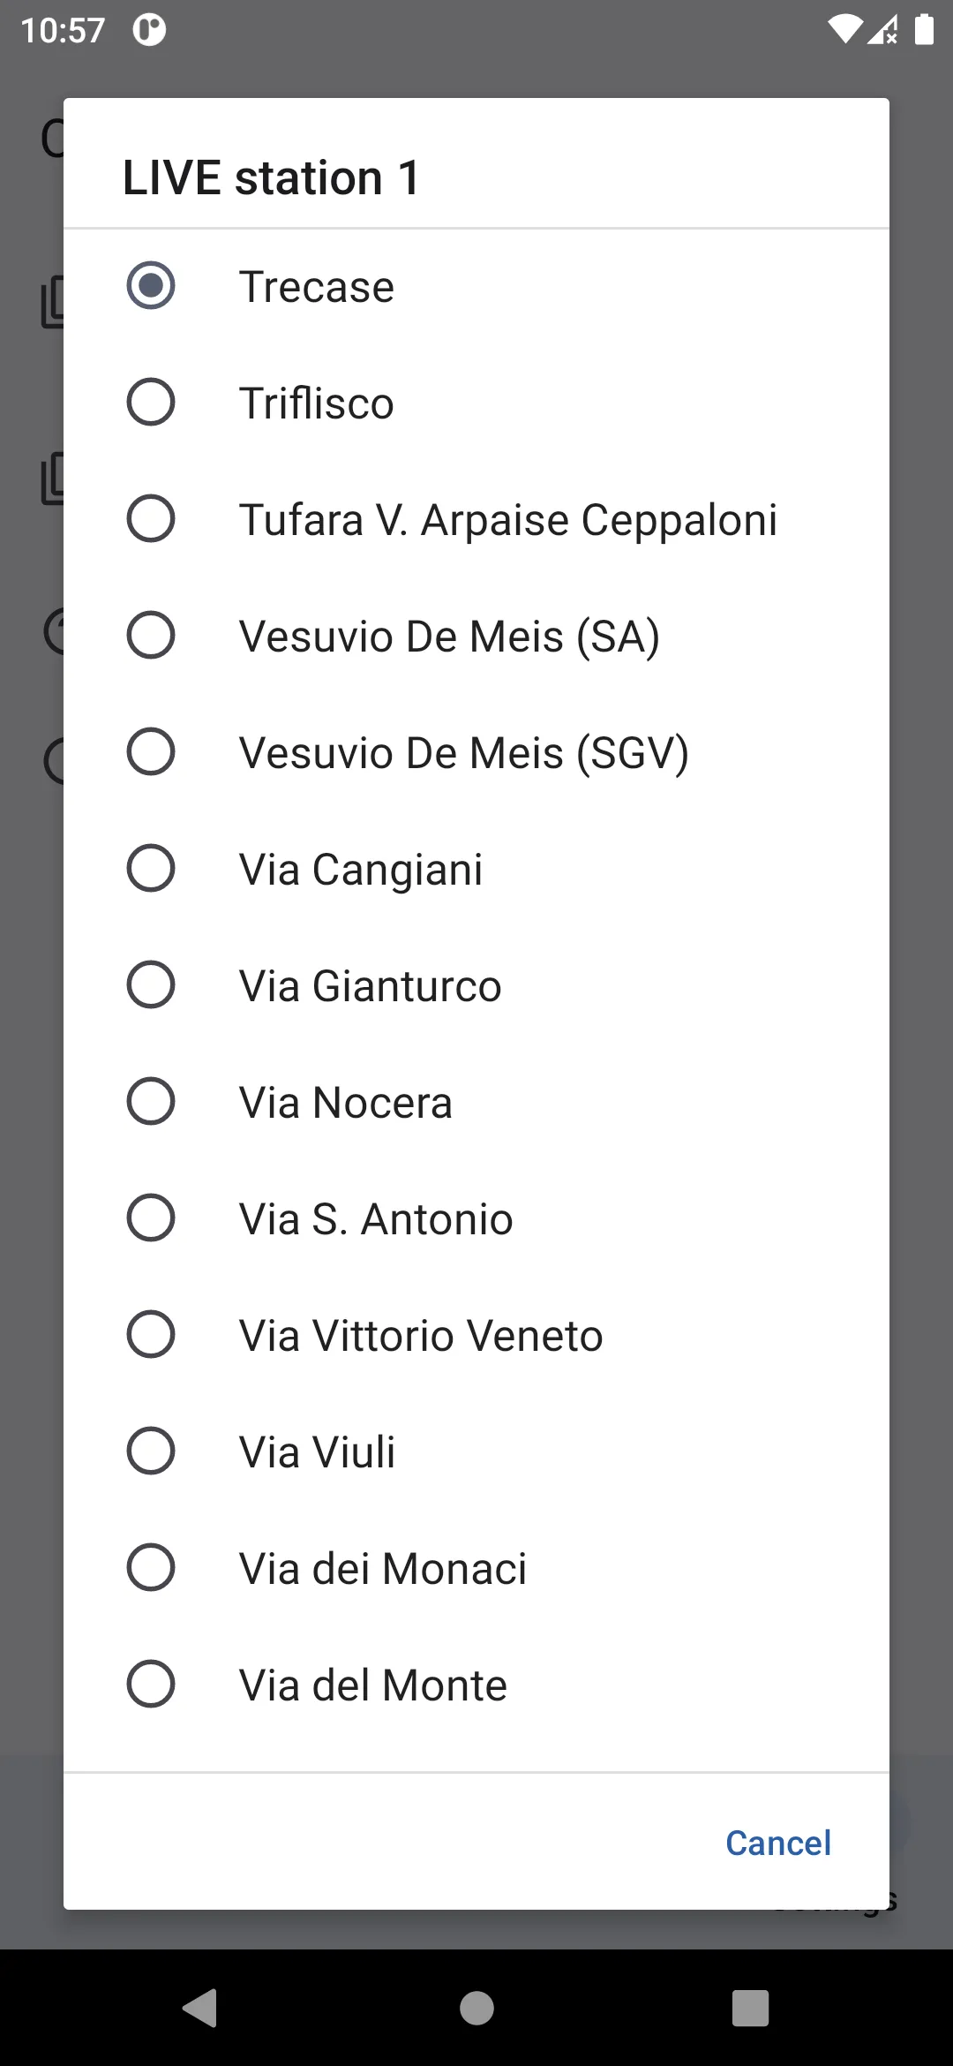Pick Via dei Monaci radio button
Screen dimensions: 953x2066
[476, 1568]
